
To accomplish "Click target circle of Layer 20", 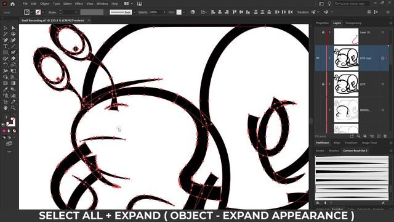I will tap(383, 32).
